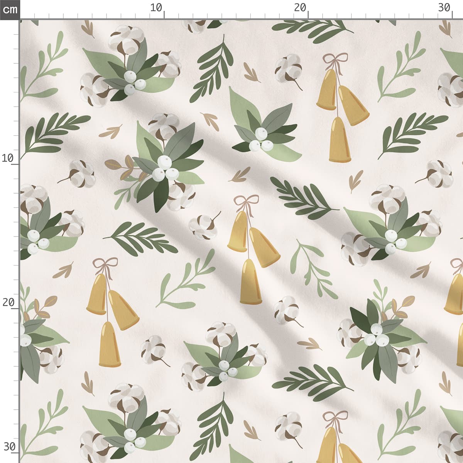Screen dimensions: 463x463
Task: Click the 20 mark on the vertical ruler
Action: coord(8,302)
